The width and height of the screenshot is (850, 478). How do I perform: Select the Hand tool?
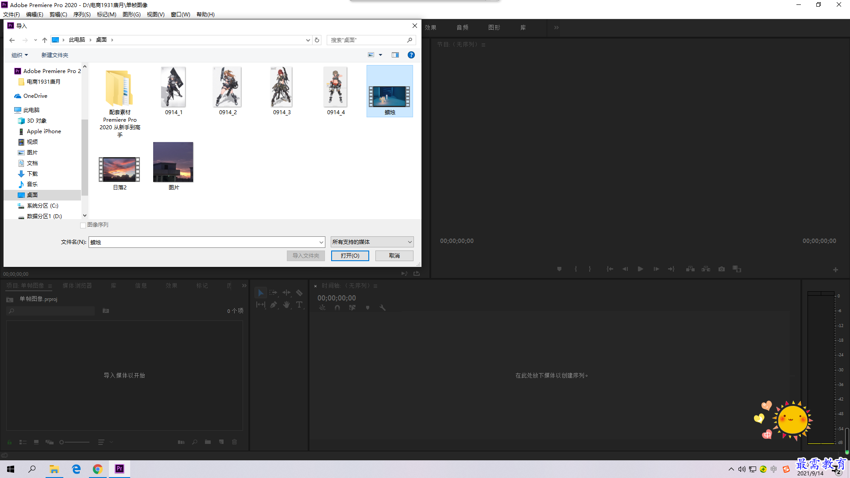(286, 305)
